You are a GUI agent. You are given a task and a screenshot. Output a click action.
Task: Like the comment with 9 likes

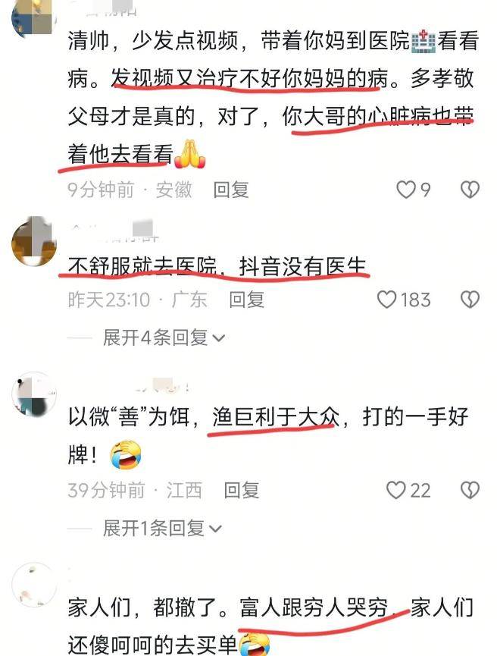coord(405,190)
